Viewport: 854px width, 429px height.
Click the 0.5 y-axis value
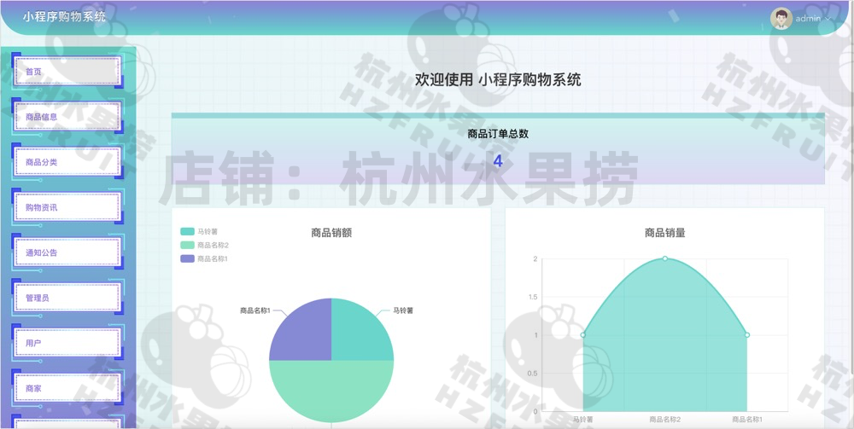pyautogui.click(x=532, y=373)
